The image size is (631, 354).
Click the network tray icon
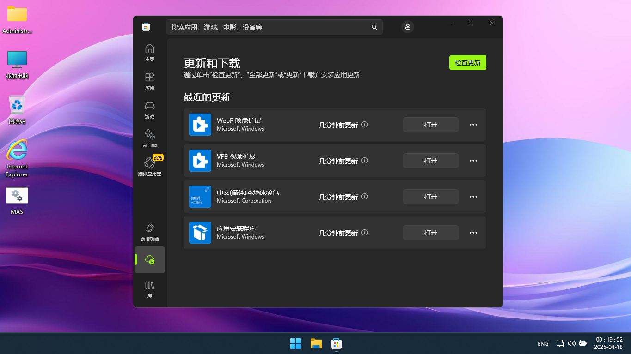560,343
